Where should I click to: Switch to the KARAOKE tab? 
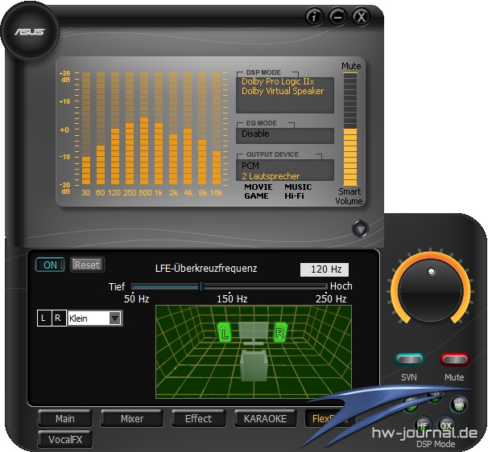click(265, 419)
